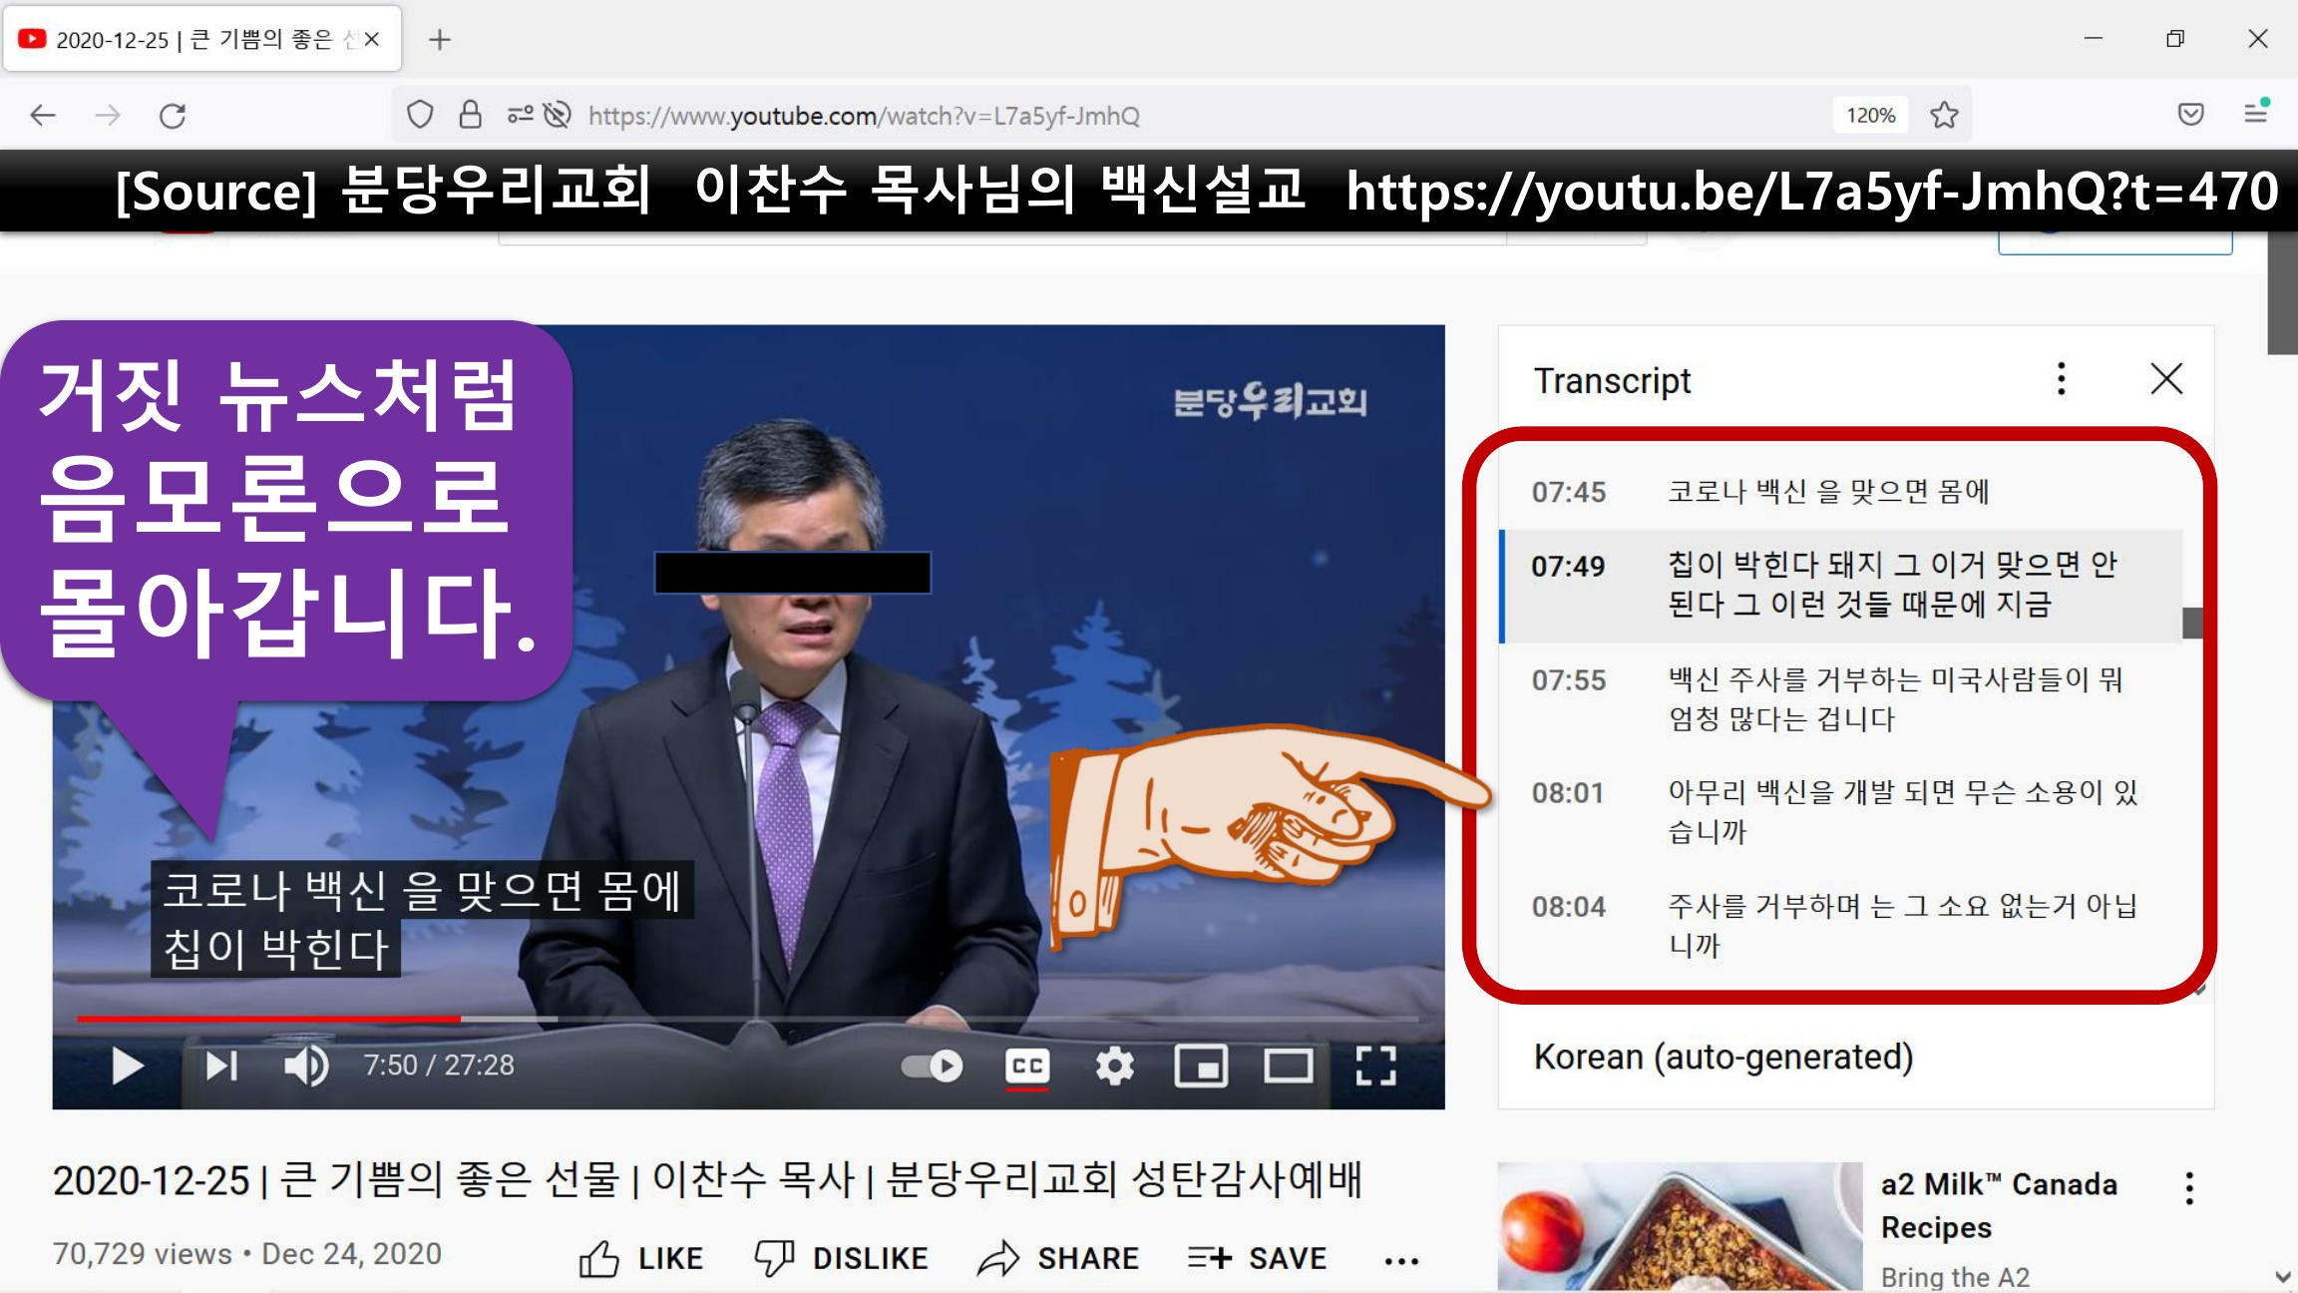This screenshot has width=2298, height=1293.
Task: Open options menu for a2 Milk recommendation
Action: [2189, 1187]
